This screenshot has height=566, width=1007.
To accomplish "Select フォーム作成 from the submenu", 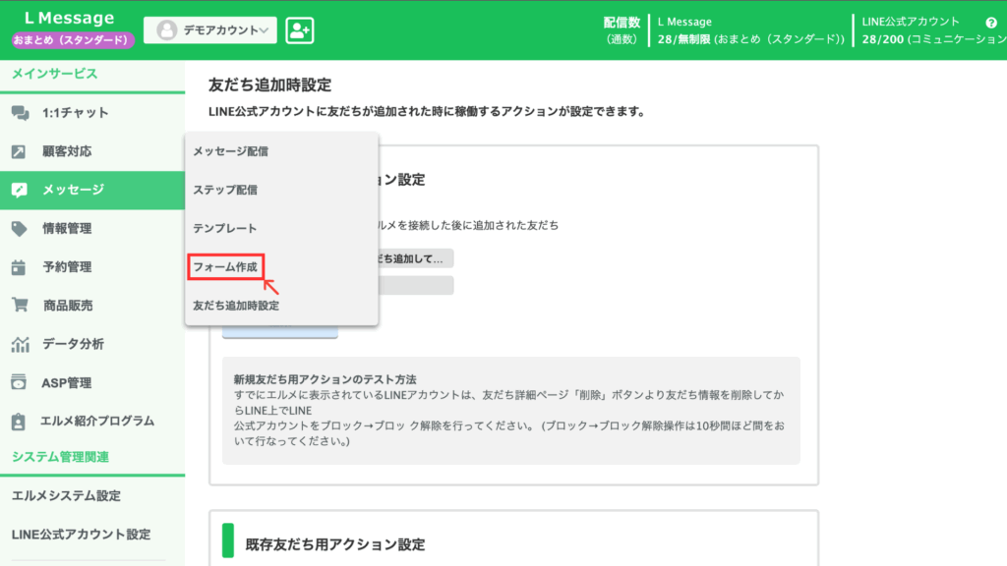I will pos(225,267).
